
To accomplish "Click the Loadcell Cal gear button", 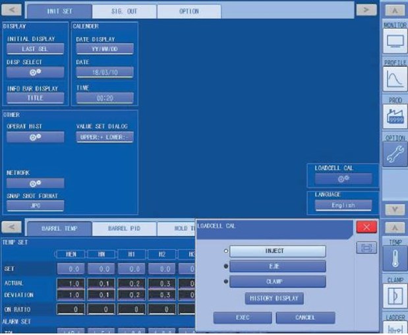I will pyautogui.click(x=343, y=178).
